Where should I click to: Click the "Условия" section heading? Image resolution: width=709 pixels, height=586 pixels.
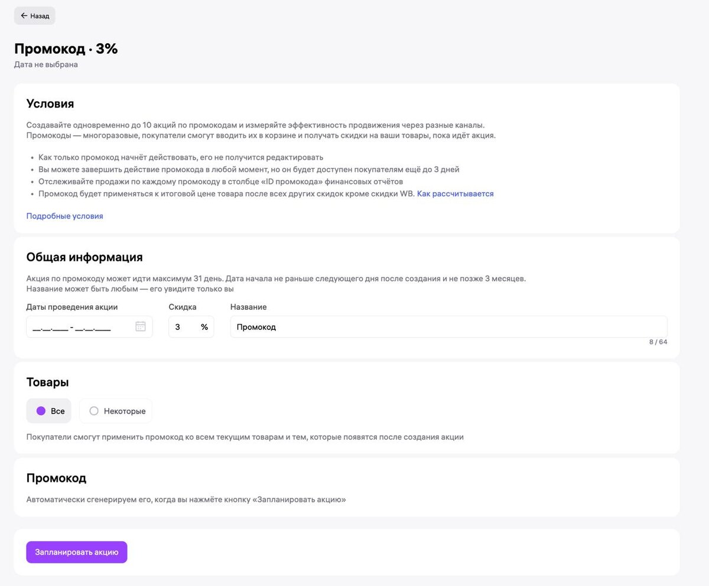pos(50,103)
